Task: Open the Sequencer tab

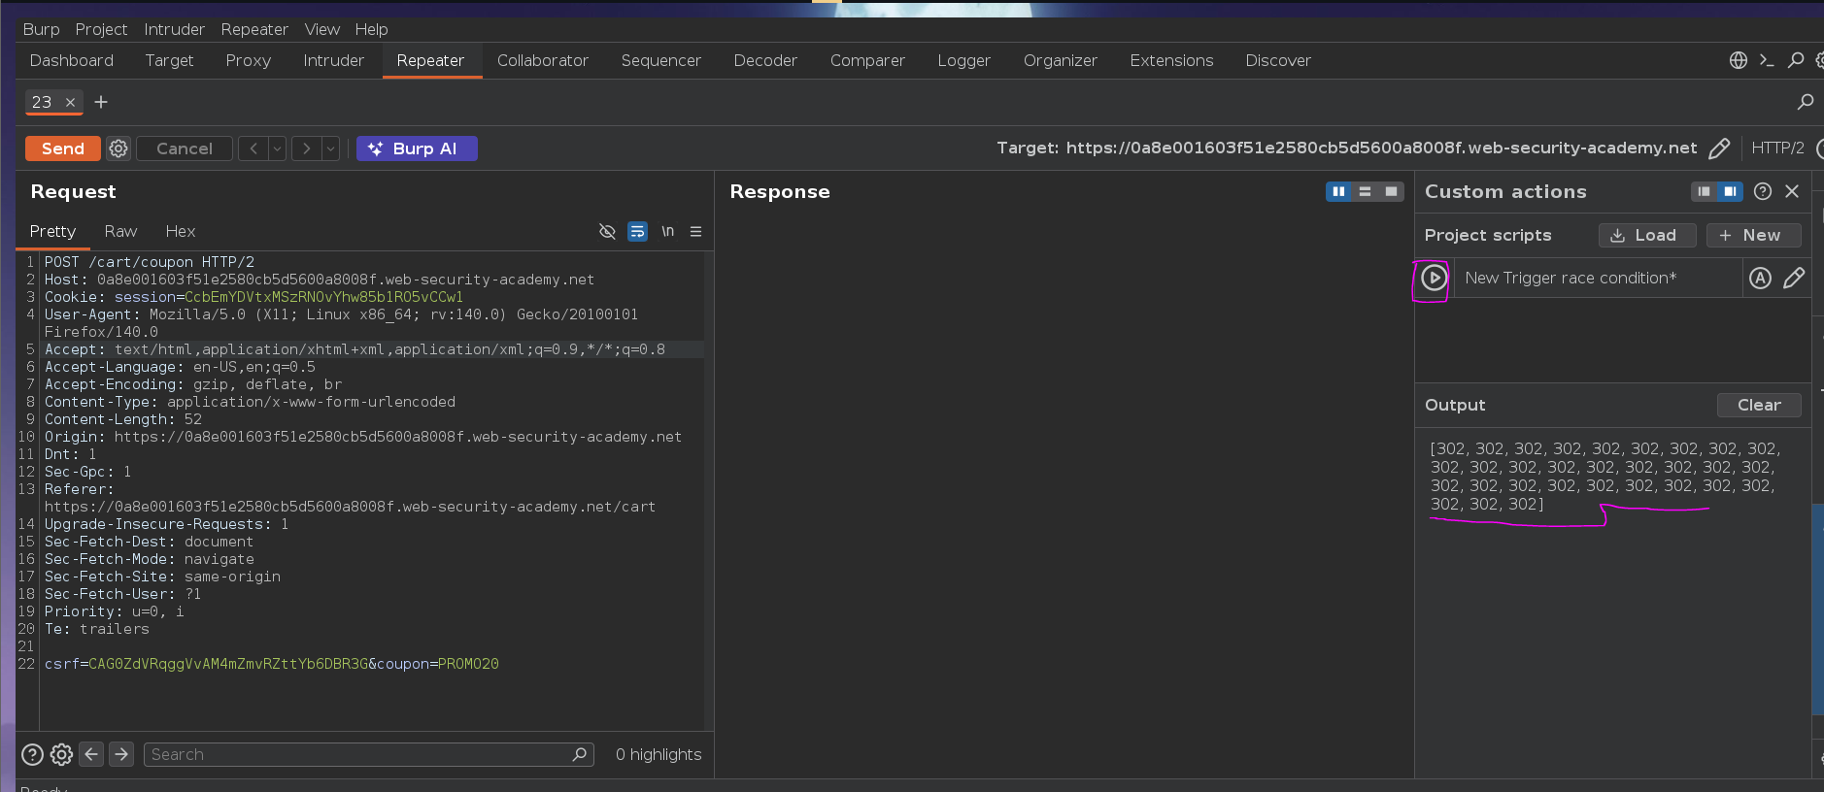Action: coord(660,60)
